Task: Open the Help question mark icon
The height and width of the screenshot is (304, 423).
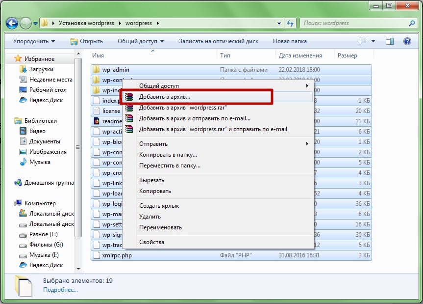Action: pyautogui.click(x=407, y=41)
